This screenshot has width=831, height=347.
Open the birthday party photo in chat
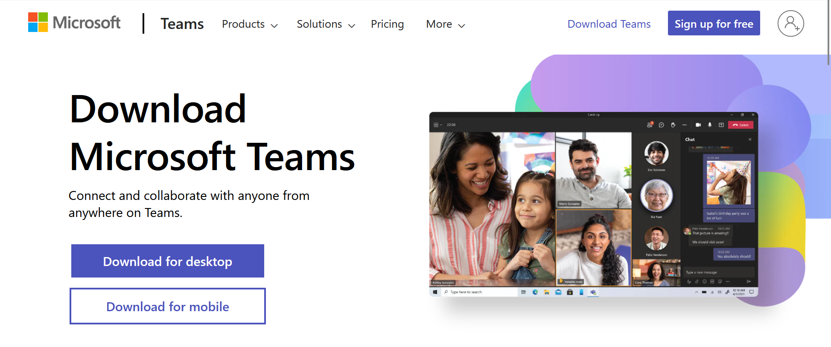coord(729,182)
